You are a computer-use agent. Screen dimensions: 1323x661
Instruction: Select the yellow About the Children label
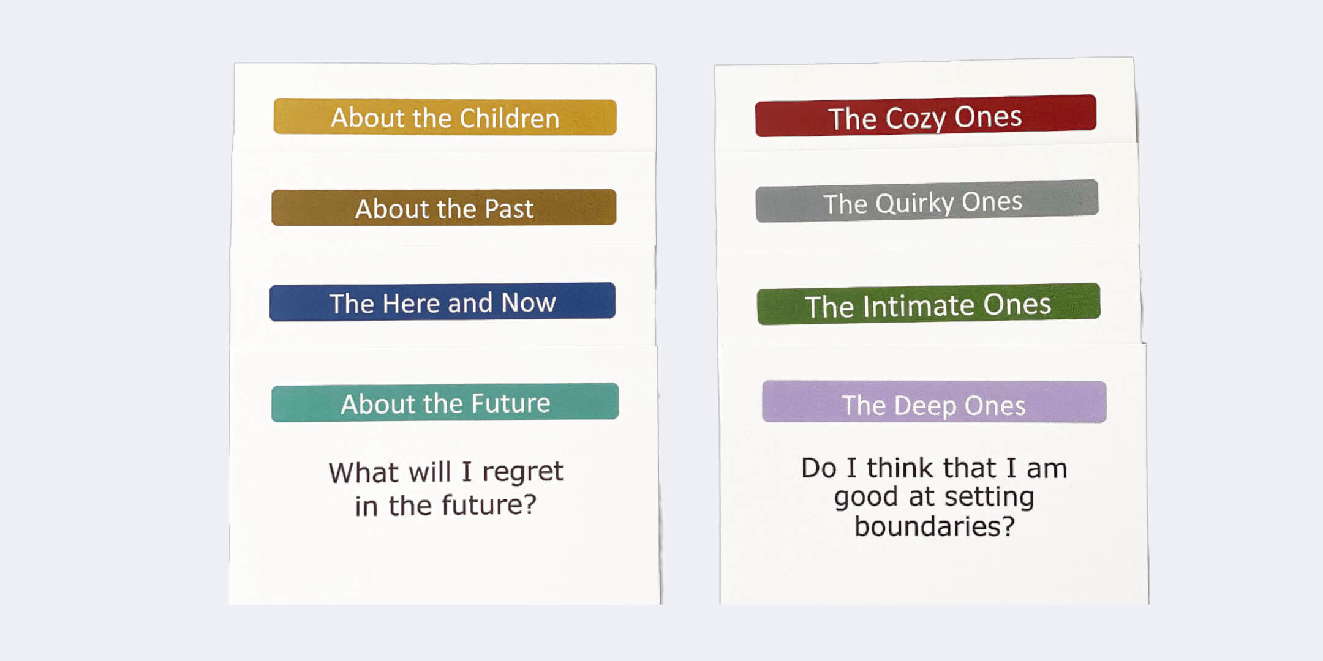point(445,117)
